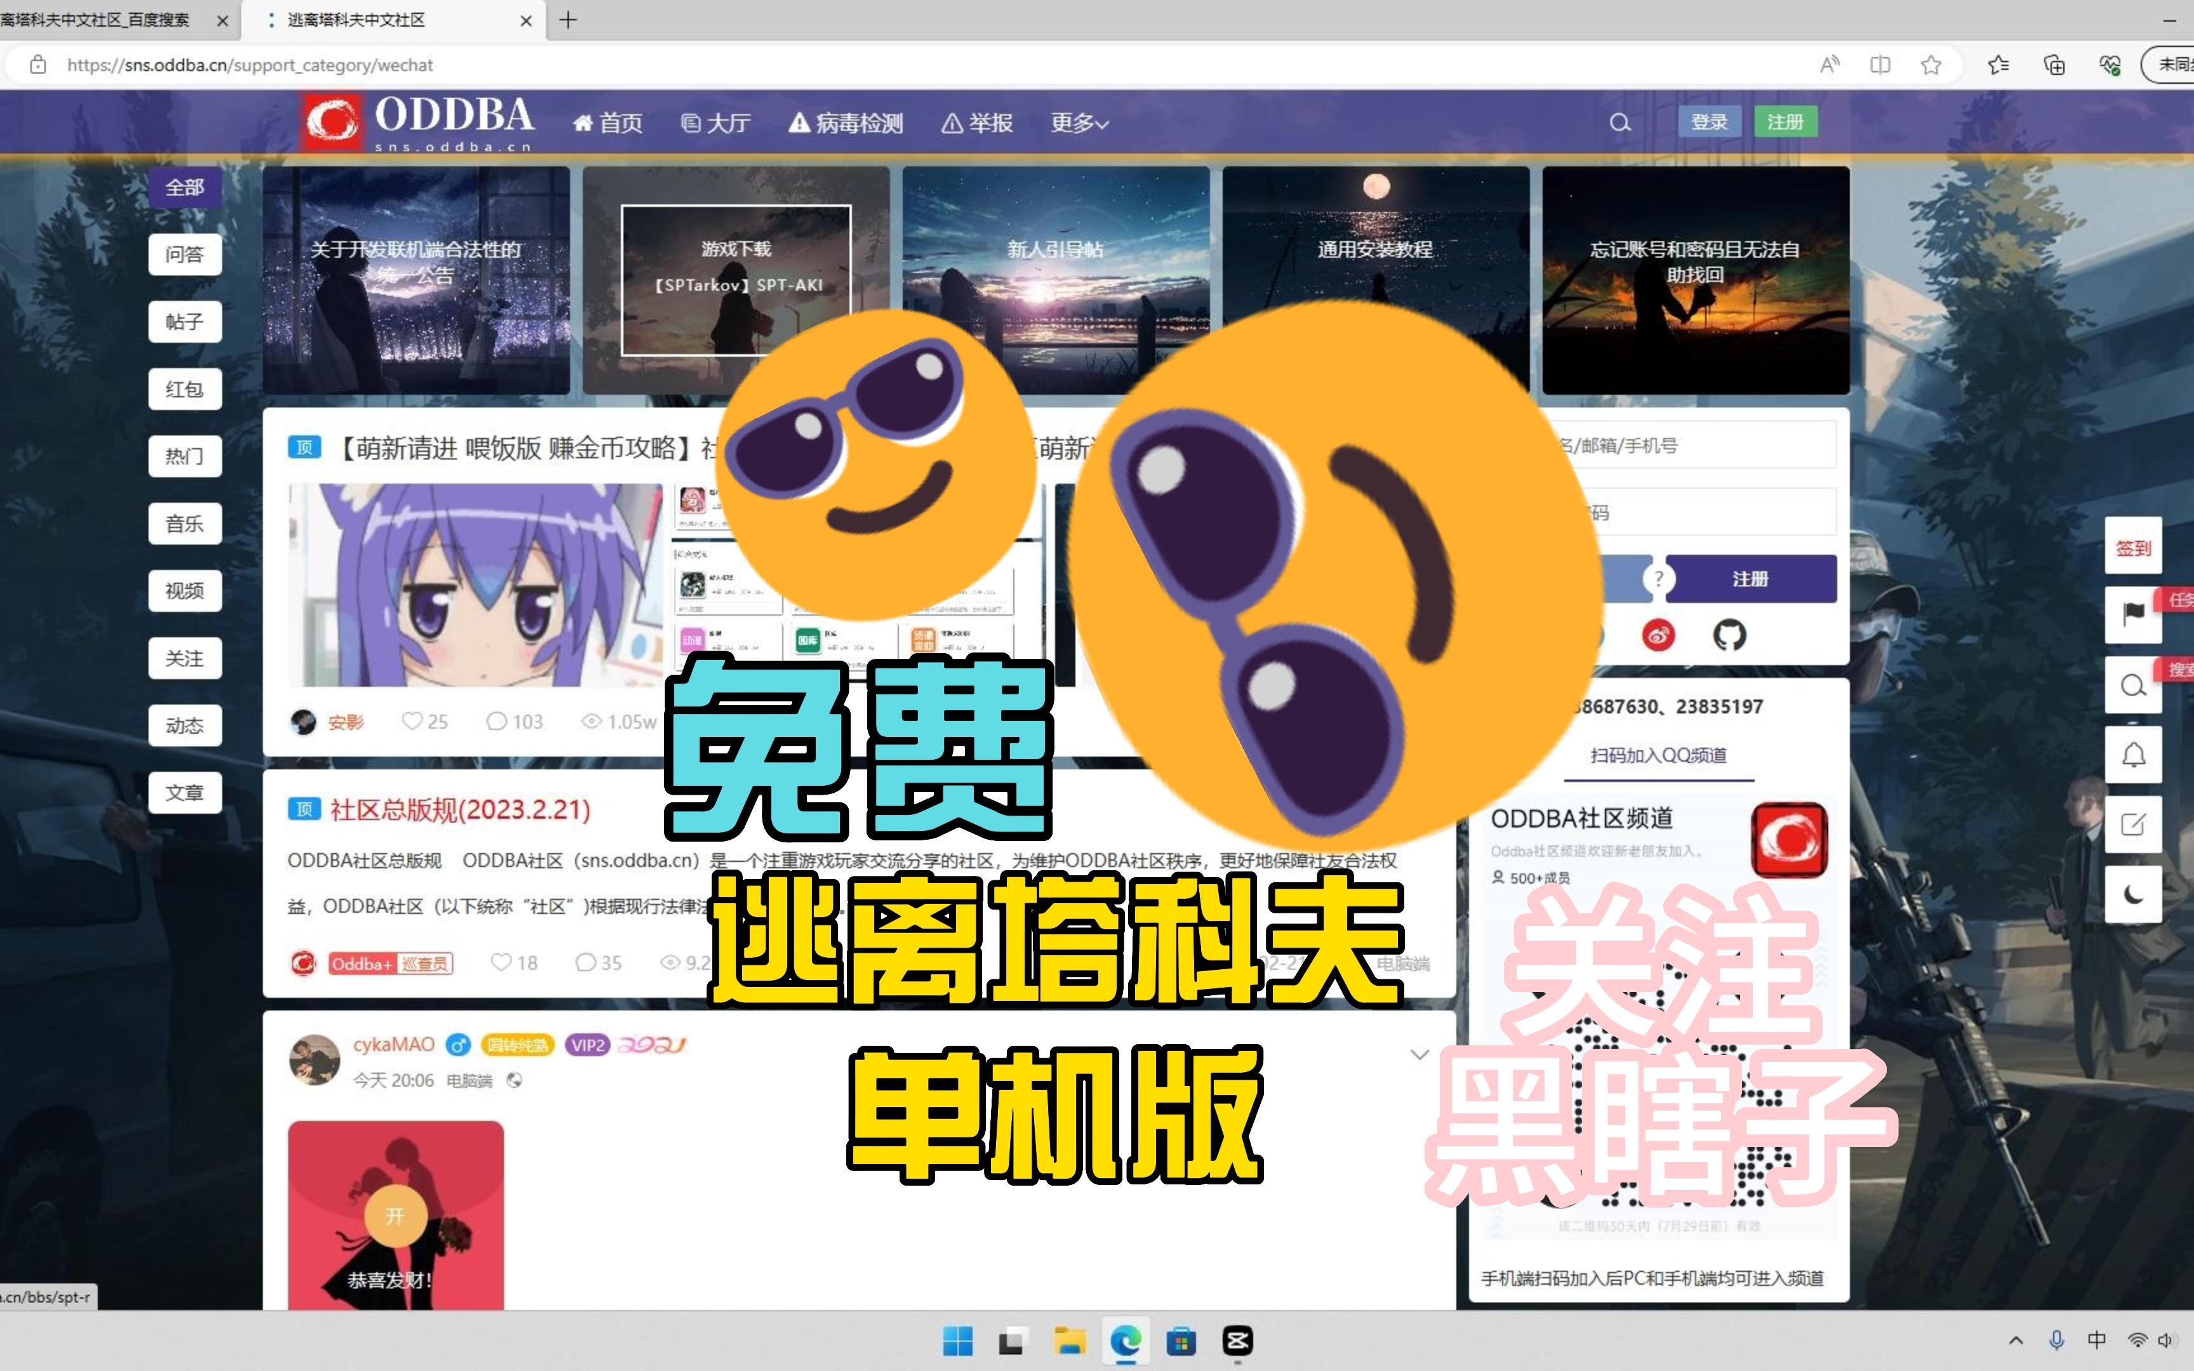Open cykaMAO user profile name
The width and height of the screenshot is (2194, 1371).
pyautogui.click(x=394, y=1045)
